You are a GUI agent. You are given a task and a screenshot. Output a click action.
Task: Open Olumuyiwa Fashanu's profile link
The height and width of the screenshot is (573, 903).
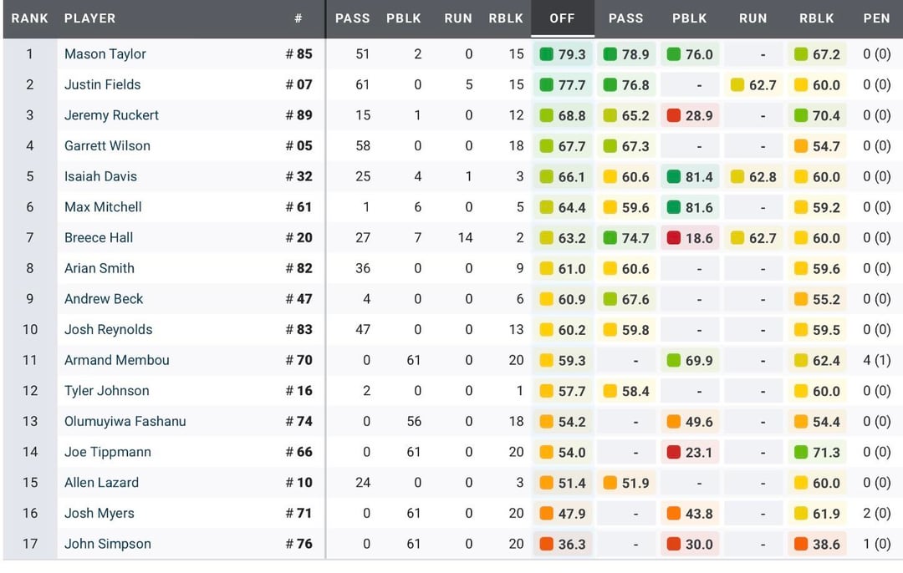[125, 422]
